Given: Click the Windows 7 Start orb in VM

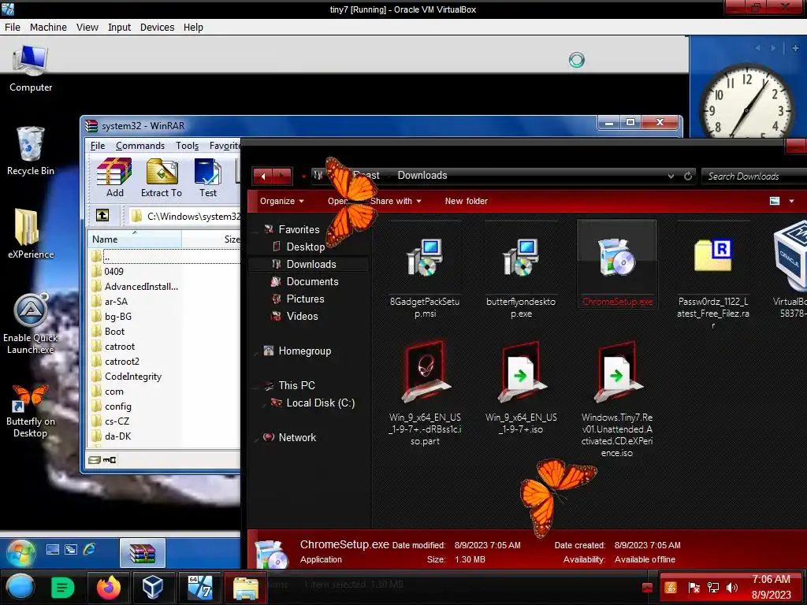Looking at the screenshot, I should coord(21,553).
